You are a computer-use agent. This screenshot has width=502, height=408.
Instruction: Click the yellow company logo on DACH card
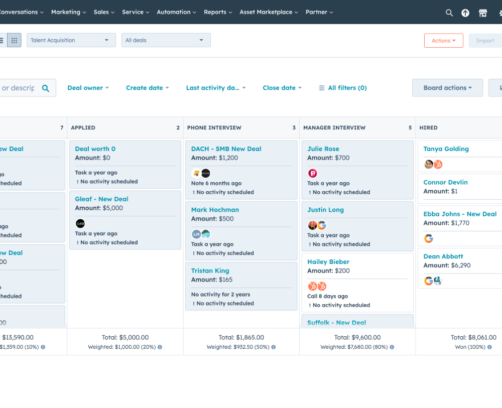196,173
